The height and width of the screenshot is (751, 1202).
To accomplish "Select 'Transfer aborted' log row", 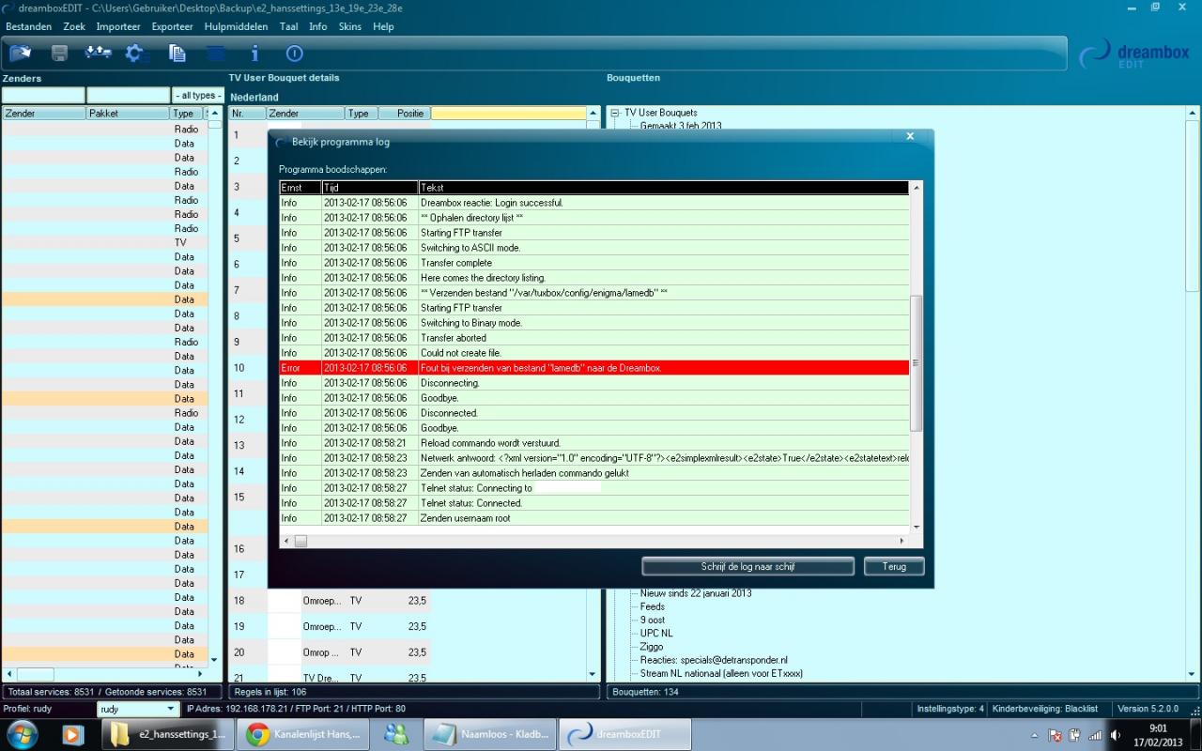I will point(594,338).
